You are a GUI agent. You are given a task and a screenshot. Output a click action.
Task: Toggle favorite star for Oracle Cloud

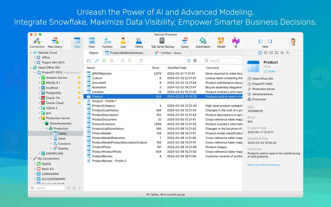pos(79,103)
